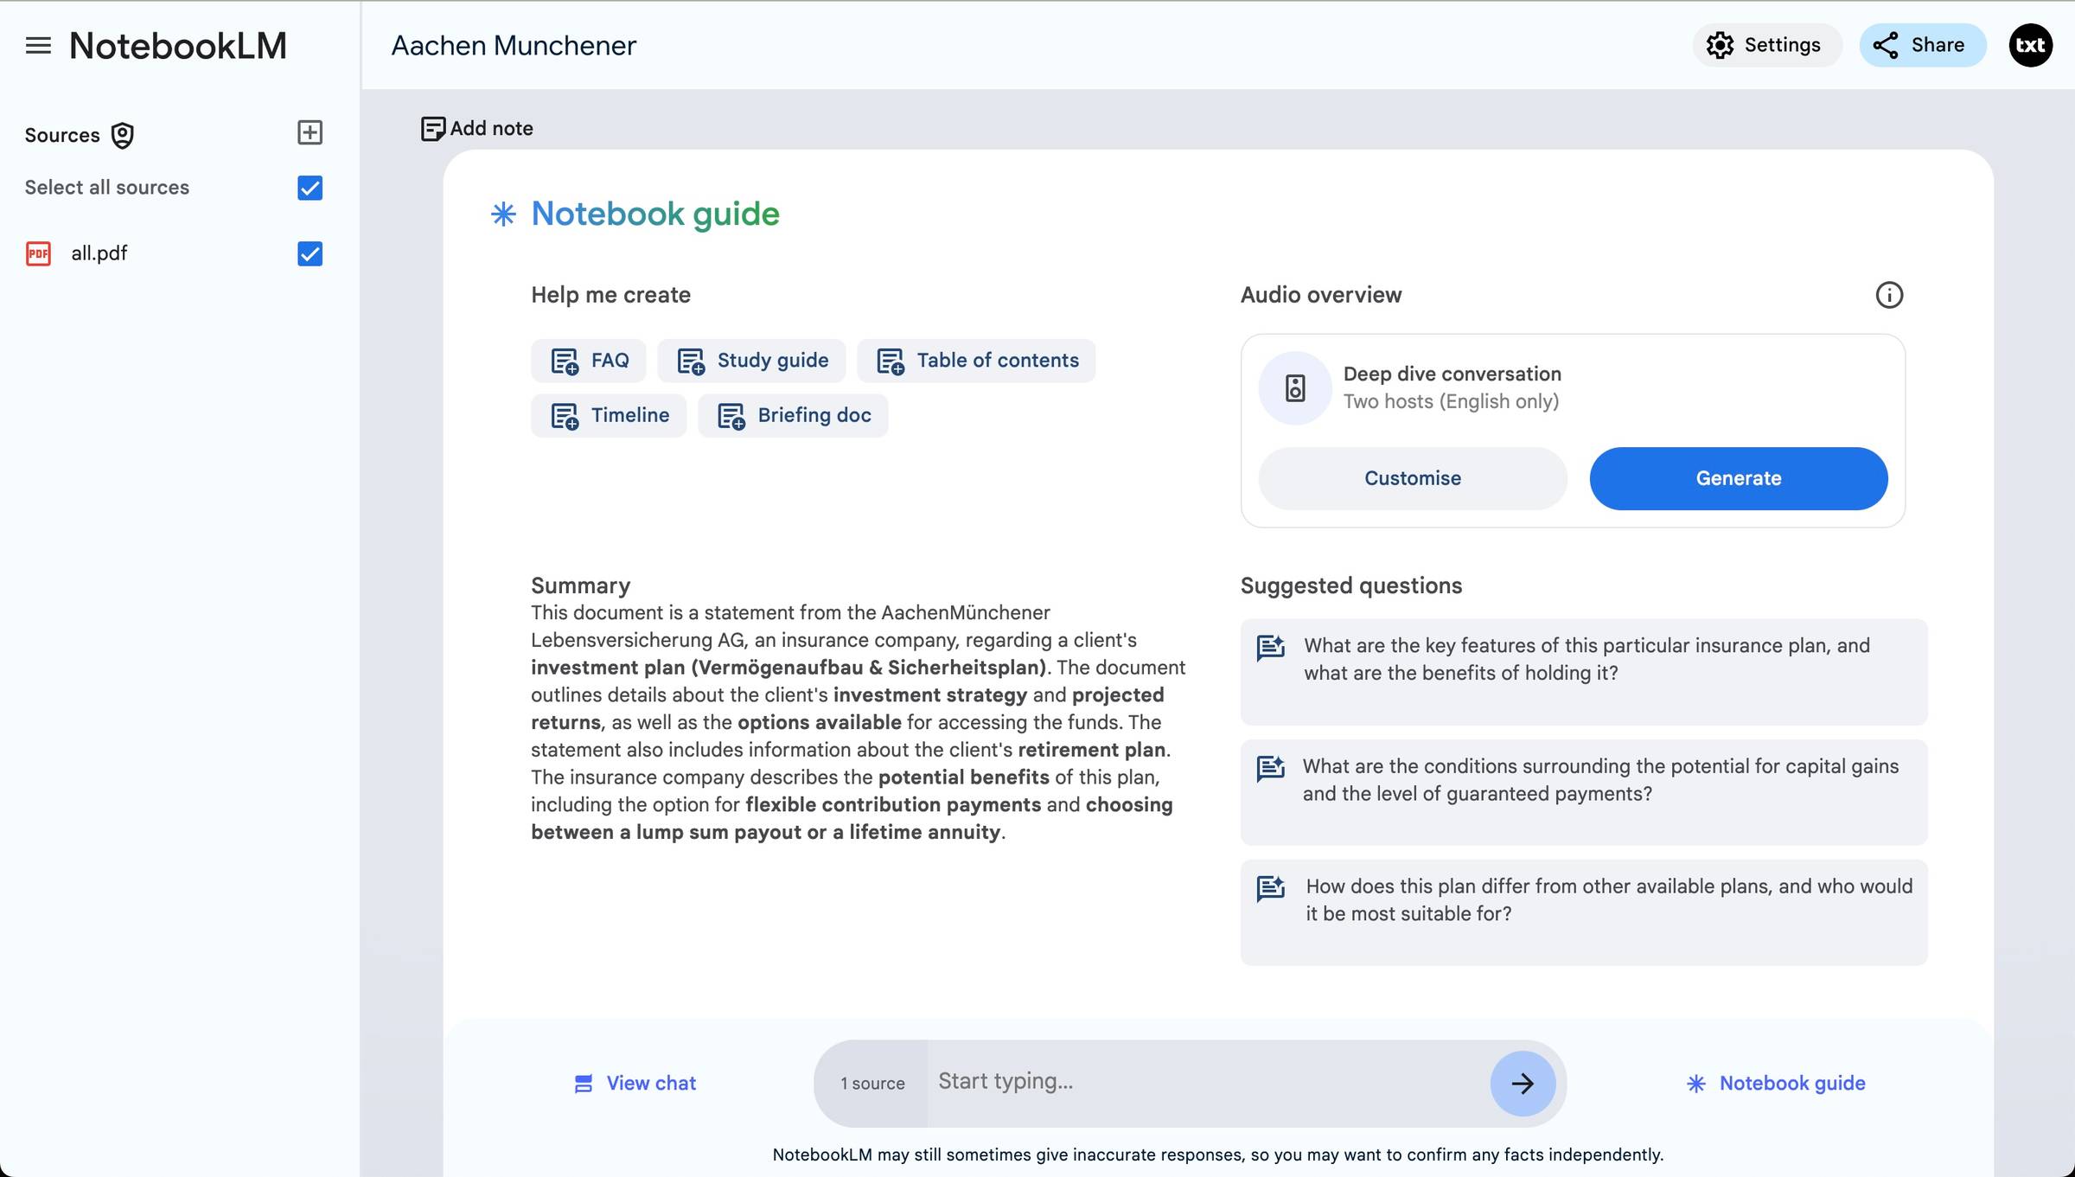Open View chat

(635, 1084)
